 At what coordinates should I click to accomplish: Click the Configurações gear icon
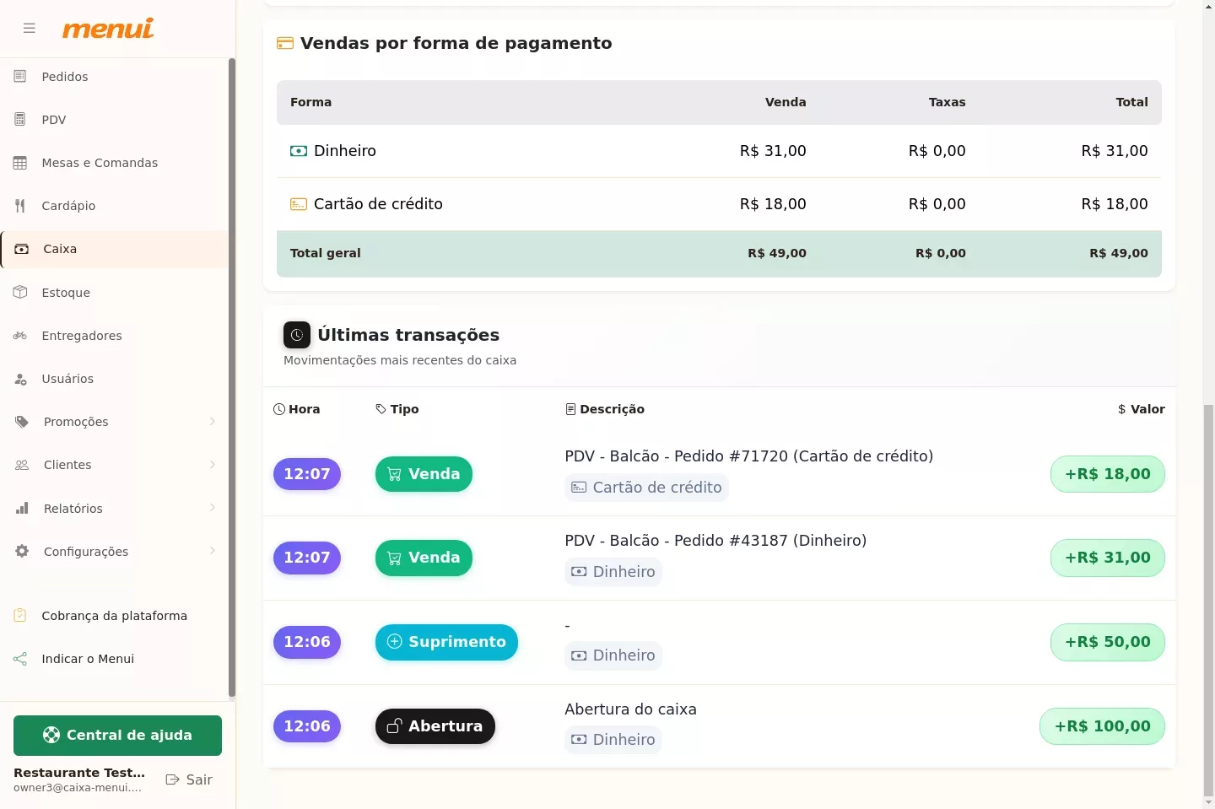pos(22,552)
